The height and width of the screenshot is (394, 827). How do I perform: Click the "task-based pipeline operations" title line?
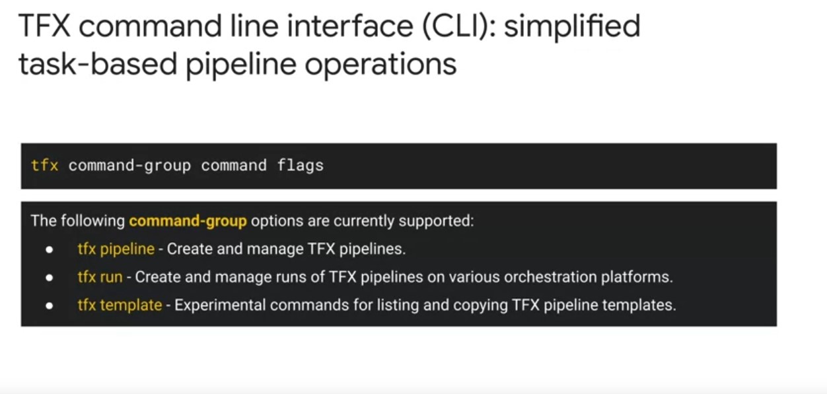coord(237,65)
